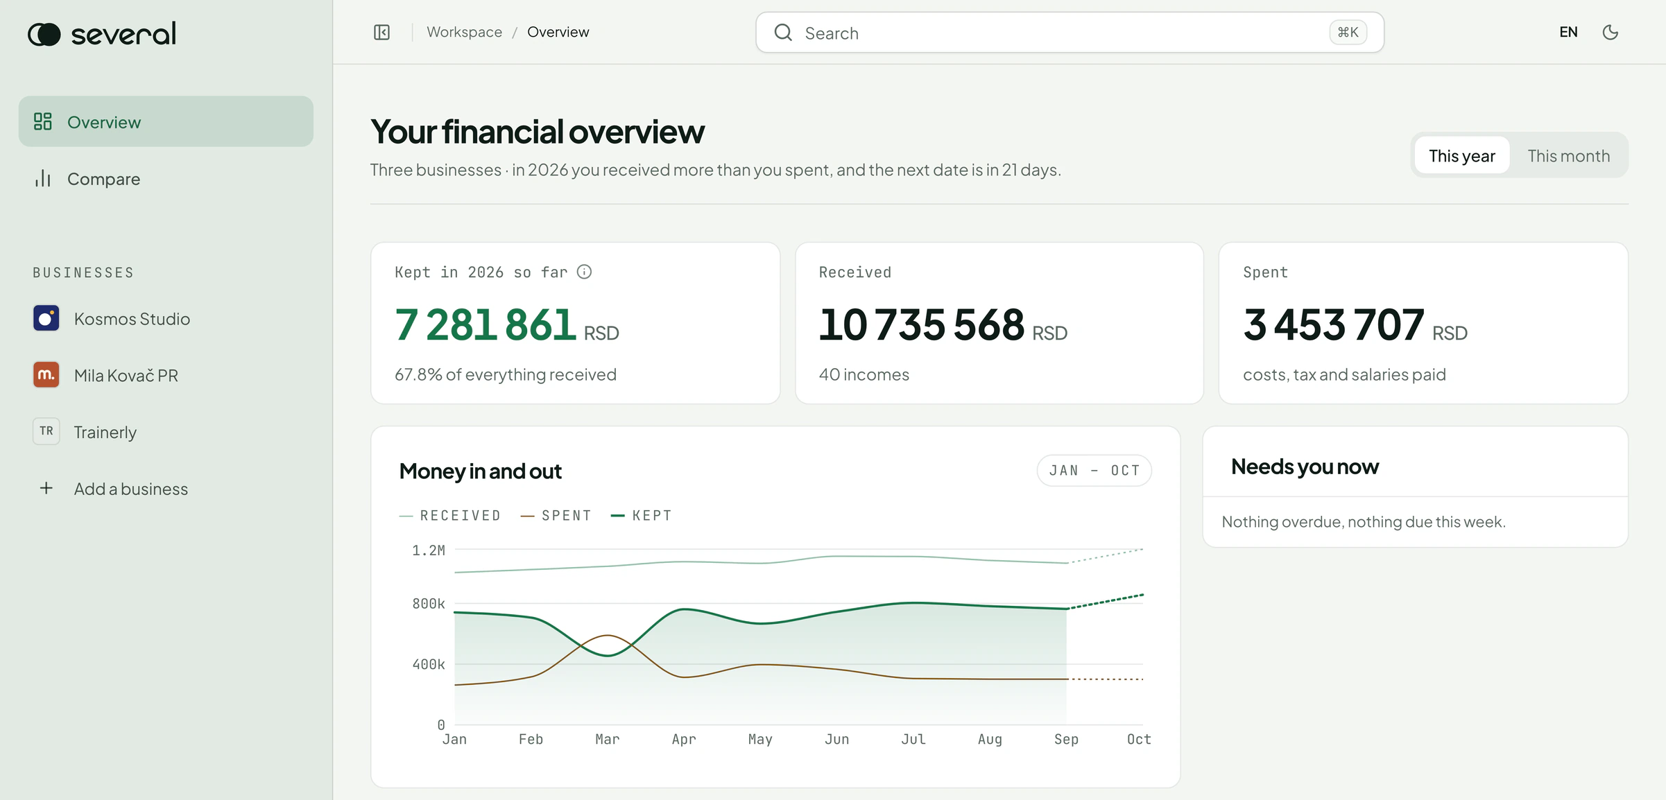Toggle dark mode moon icon
Screen dimensions: 1666x800
tap(1611, 32)
